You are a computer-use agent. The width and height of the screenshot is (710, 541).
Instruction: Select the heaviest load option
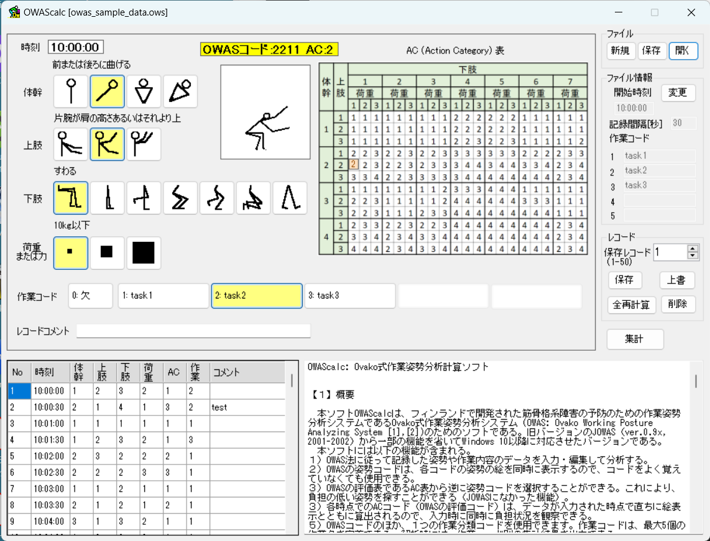pyautogui.click(x=143, y=252)
